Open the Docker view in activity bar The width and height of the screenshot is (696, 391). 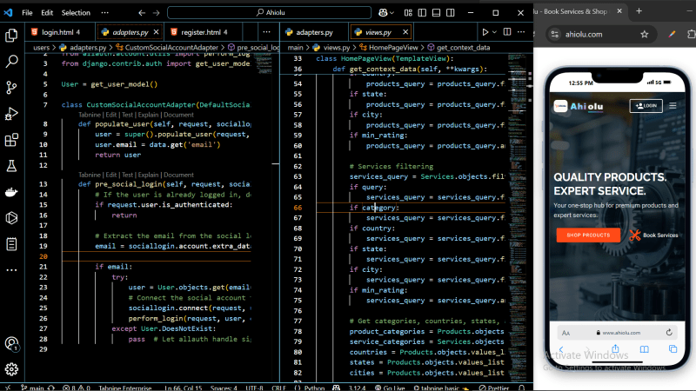tap(12, 192)
